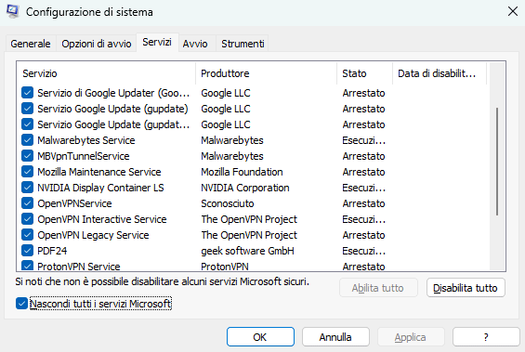Viewport: 525px width, 352px height.
Task: Click the Sconosciuto producer cell
Action: coord(228,203)
